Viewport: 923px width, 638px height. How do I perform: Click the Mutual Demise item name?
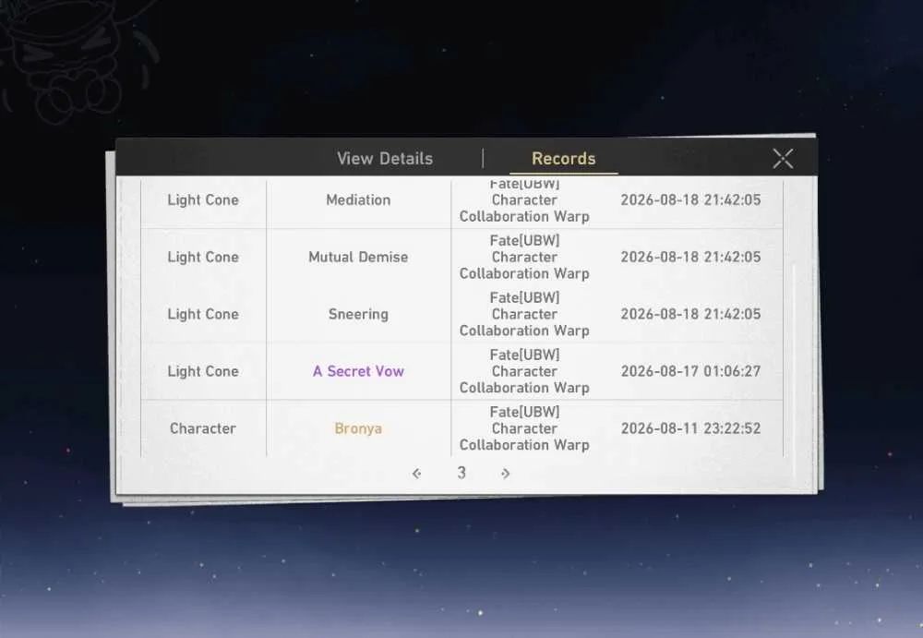click(358, 257)
